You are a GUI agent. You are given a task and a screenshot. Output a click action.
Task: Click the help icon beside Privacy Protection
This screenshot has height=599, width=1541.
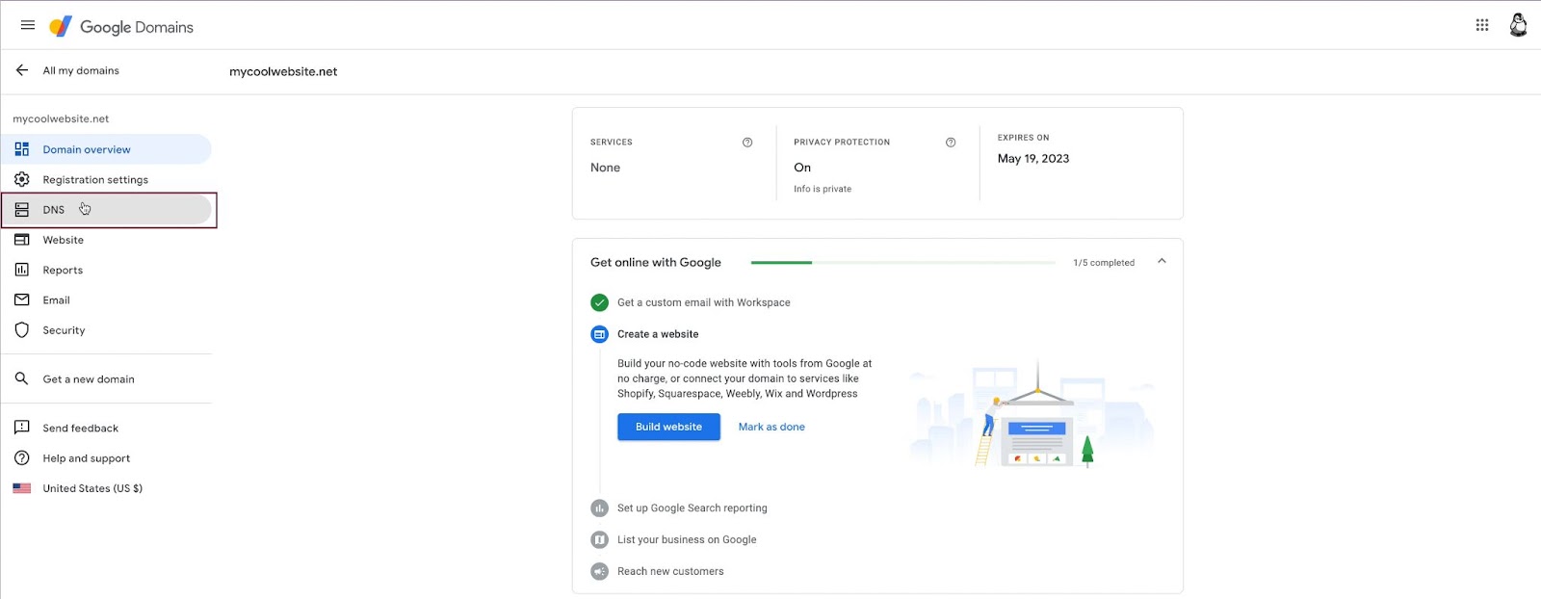click(x=951, y=143)
